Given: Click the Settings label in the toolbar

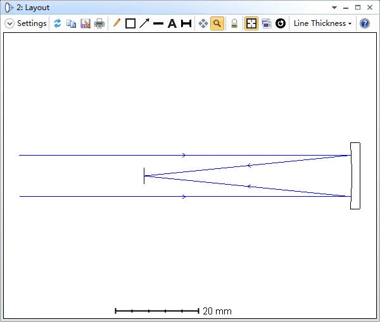Looking at the screenshot, I should tap(32, 23).
